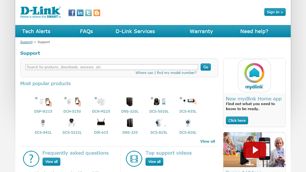Click the Support breadcrumb link

[26, 42]
